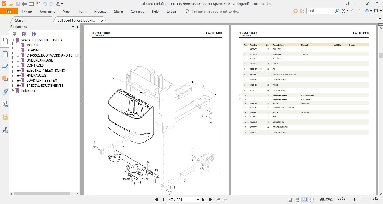Open the index parts bookmark

tap(30, 91)
